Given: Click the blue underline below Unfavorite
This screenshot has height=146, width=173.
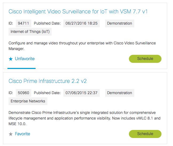Looking at the screenshot, I should [x=21, y=68].
